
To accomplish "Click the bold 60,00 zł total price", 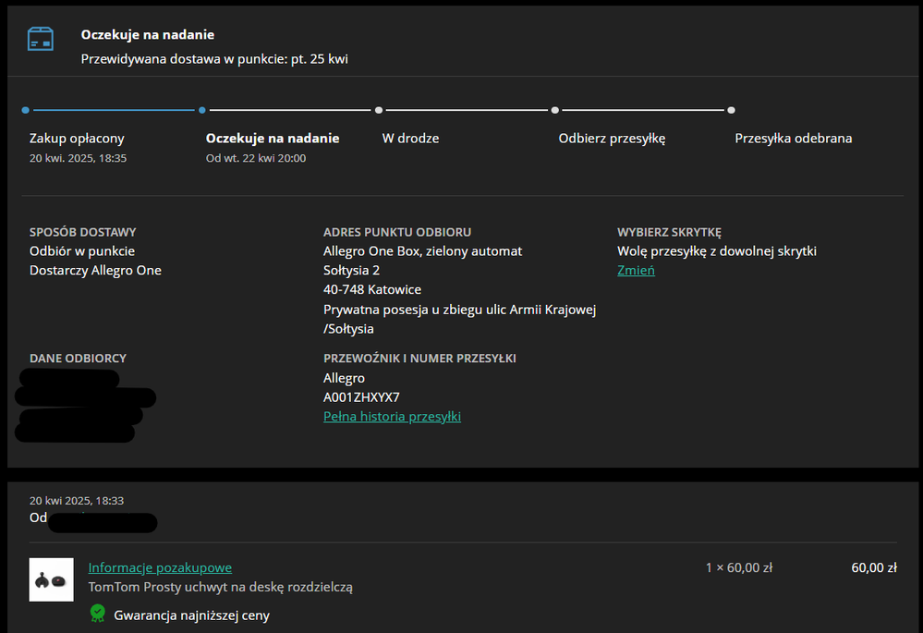I will click(873, 568).
